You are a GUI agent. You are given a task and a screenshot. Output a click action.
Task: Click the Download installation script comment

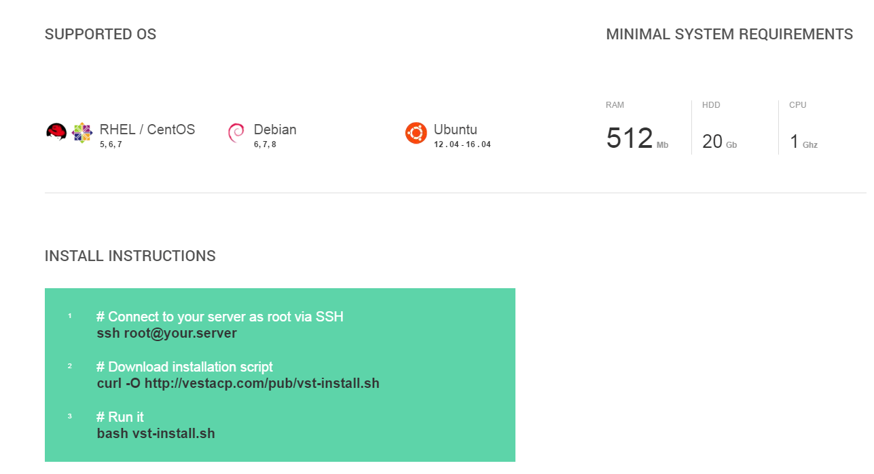coord(185,367)
